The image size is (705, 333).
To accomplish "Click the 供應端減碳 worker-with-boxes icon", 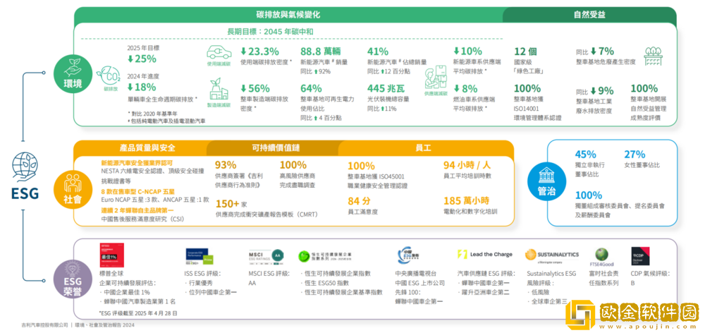I will click(x=434, y=79).
